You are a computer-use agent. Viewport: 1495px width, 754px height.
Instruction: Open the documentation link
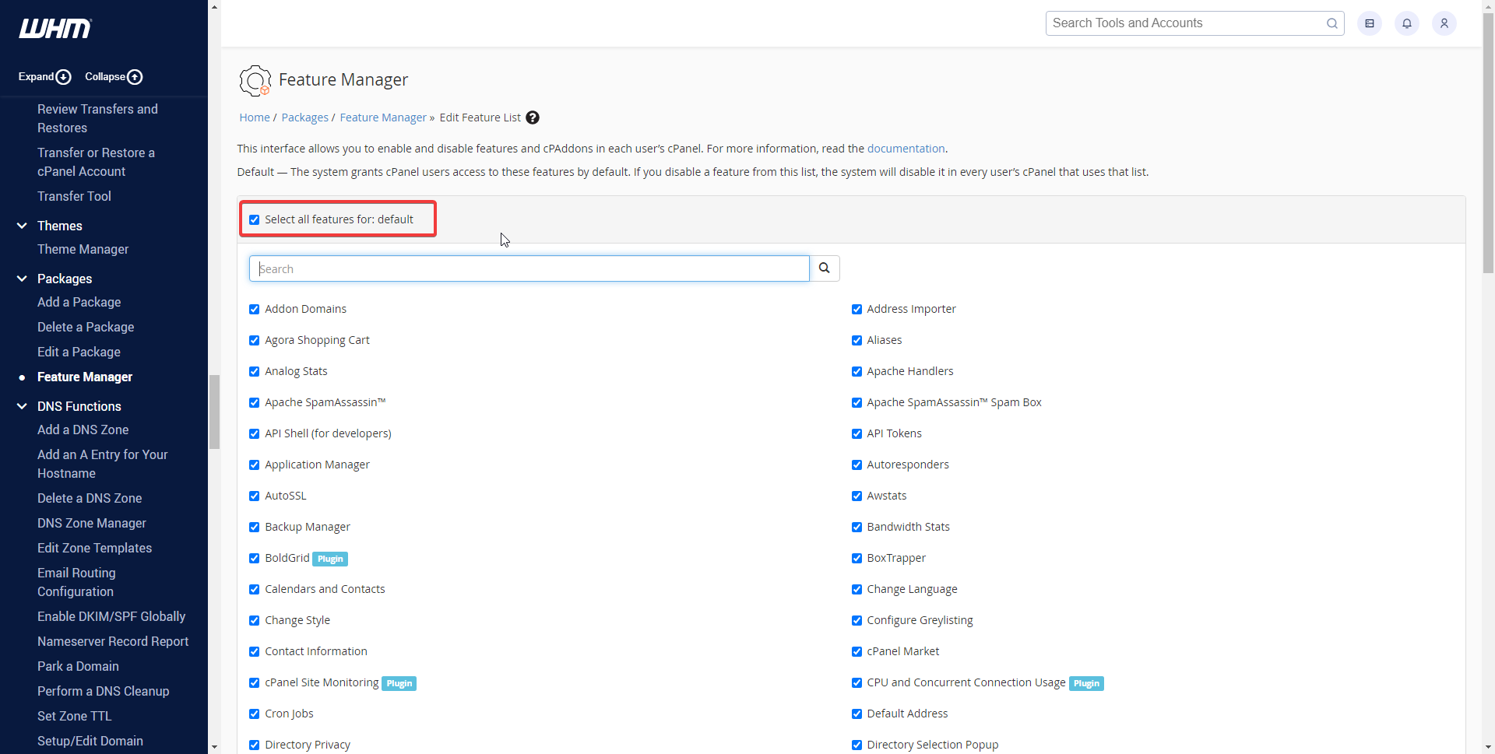(906, 149)
